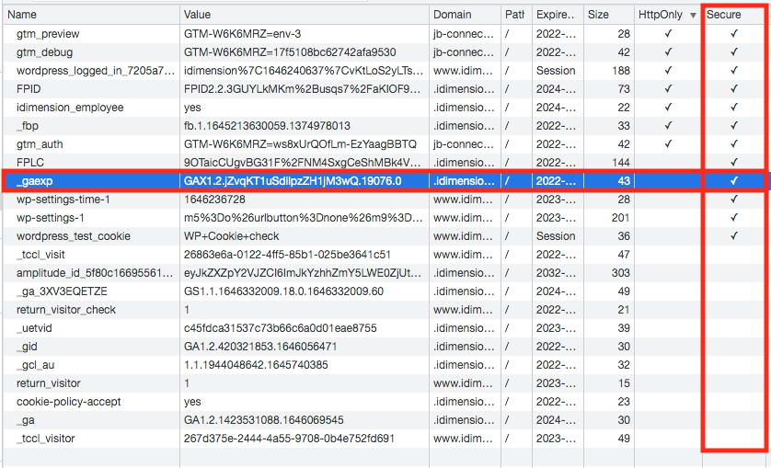Click HttpOnly checkmark for gtm_auth
The image size is (771, 468).
[x=668, y=144]
